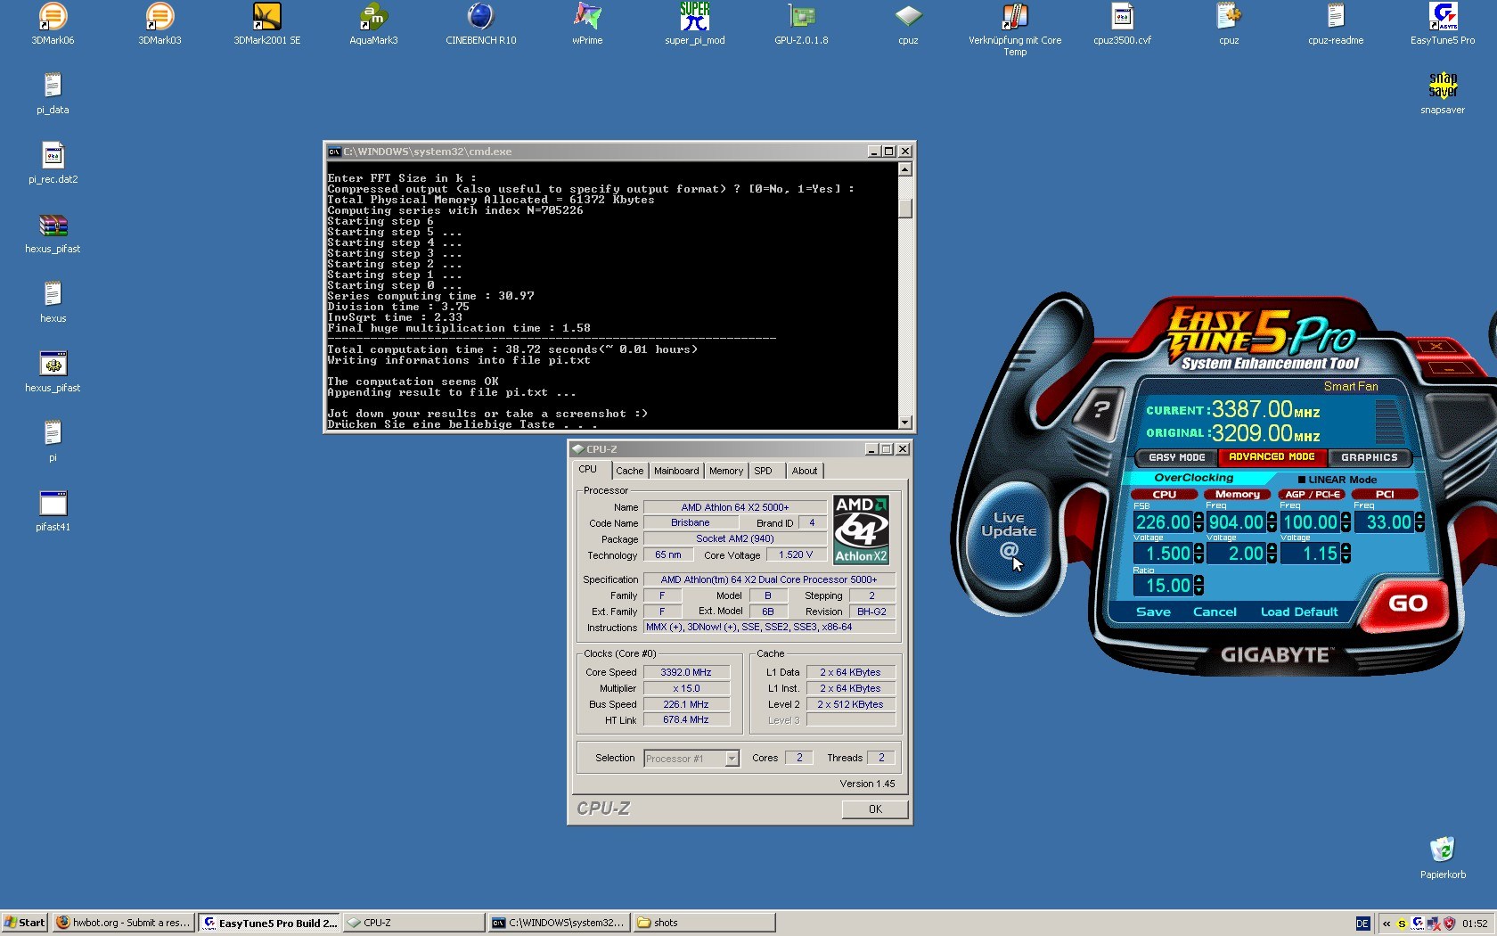This screenshot has width=1497, height=936.
Task: Switch to hwbot.org taskbar window
Action: click(123, 923)
